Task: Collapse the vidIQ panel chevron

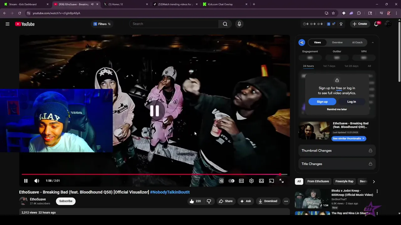Action: pos(373,42)
